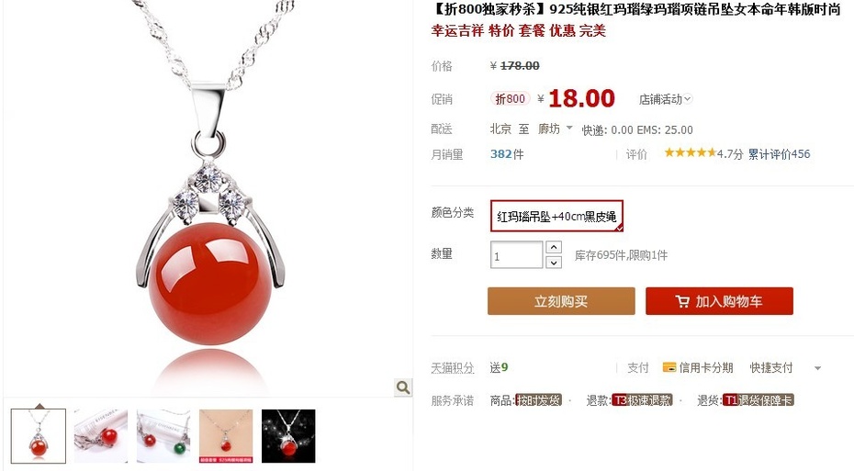Click the T3 极速退款 service badge
Image resolution: width=854 pixels, height=471 pixels.
point(642,400)
